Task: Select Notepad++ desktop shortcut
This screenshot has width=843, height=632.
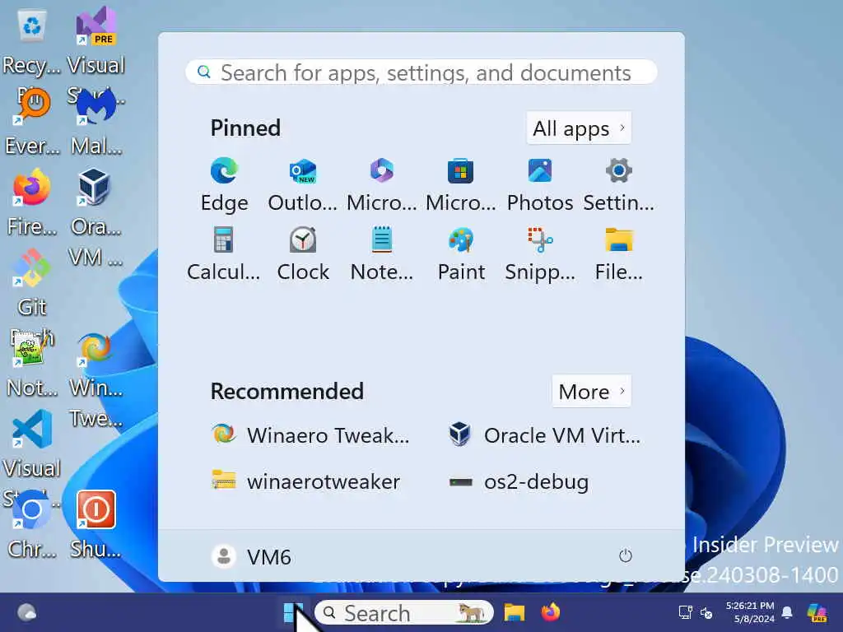Action: tap(32, 365)
